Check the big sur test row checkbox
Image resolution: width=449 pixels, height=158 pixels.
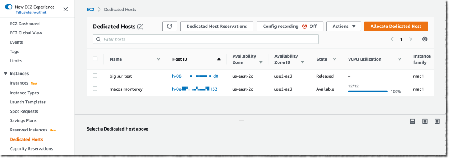coord(95,76)
